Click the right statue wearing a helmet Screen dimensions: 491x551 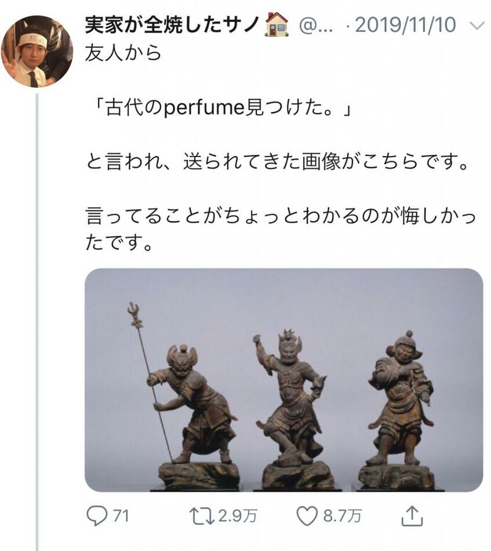click(398, 410)
